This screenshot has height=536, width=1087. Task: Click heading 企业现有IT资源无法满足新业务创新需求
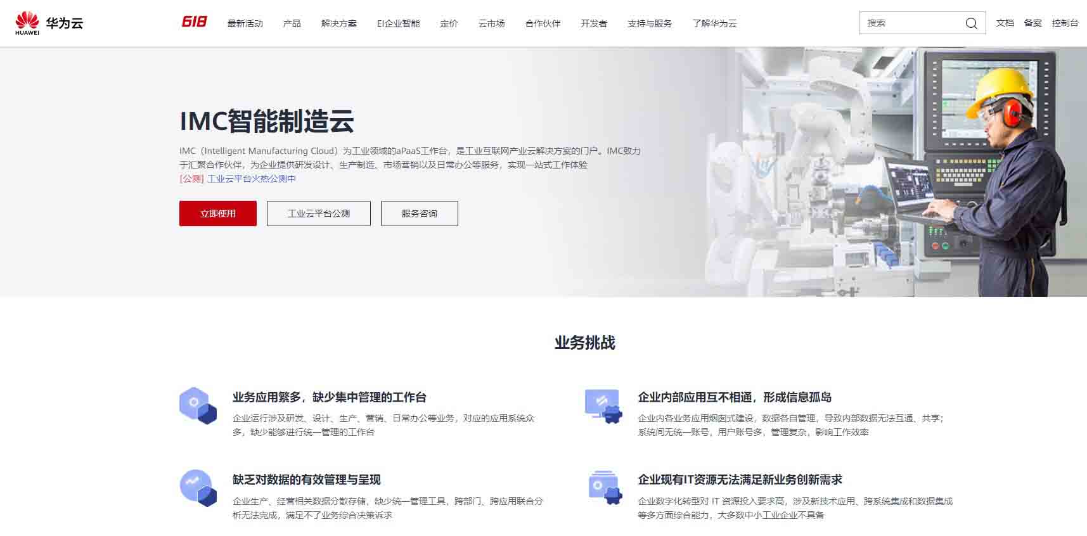point(740,480)
